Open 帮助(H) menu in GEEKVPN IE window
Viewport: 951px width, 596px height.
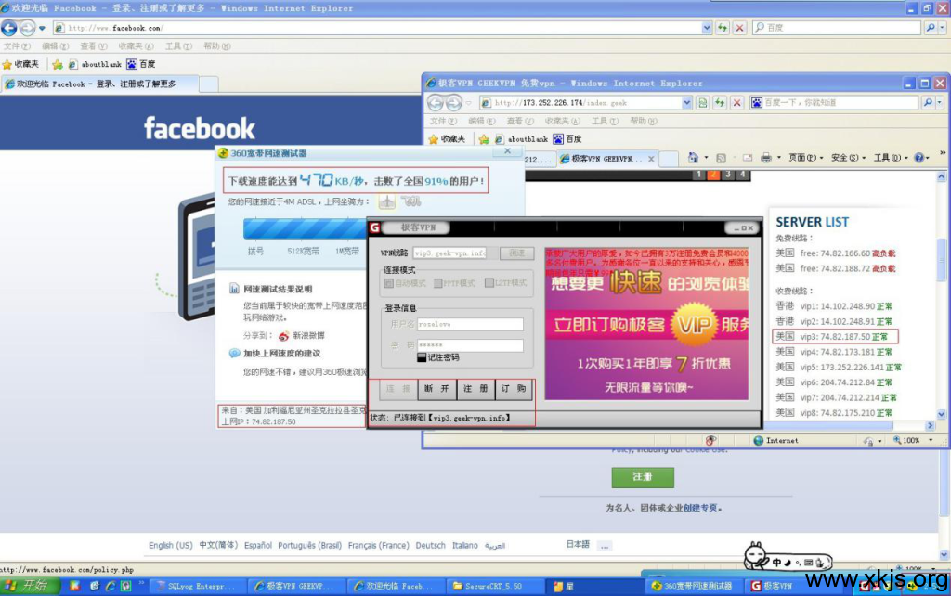tap(643, 122)
